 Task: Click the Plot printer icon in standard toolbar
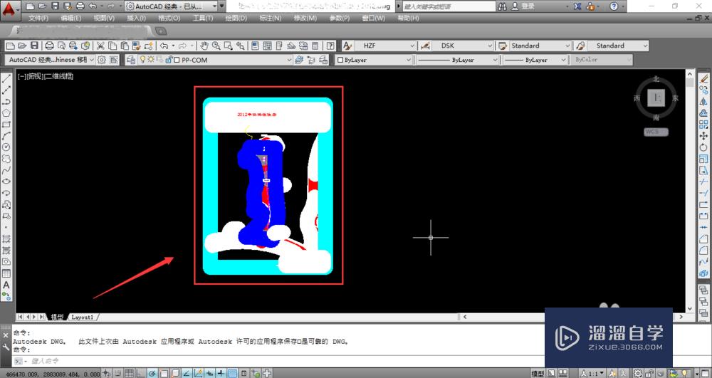50,46
